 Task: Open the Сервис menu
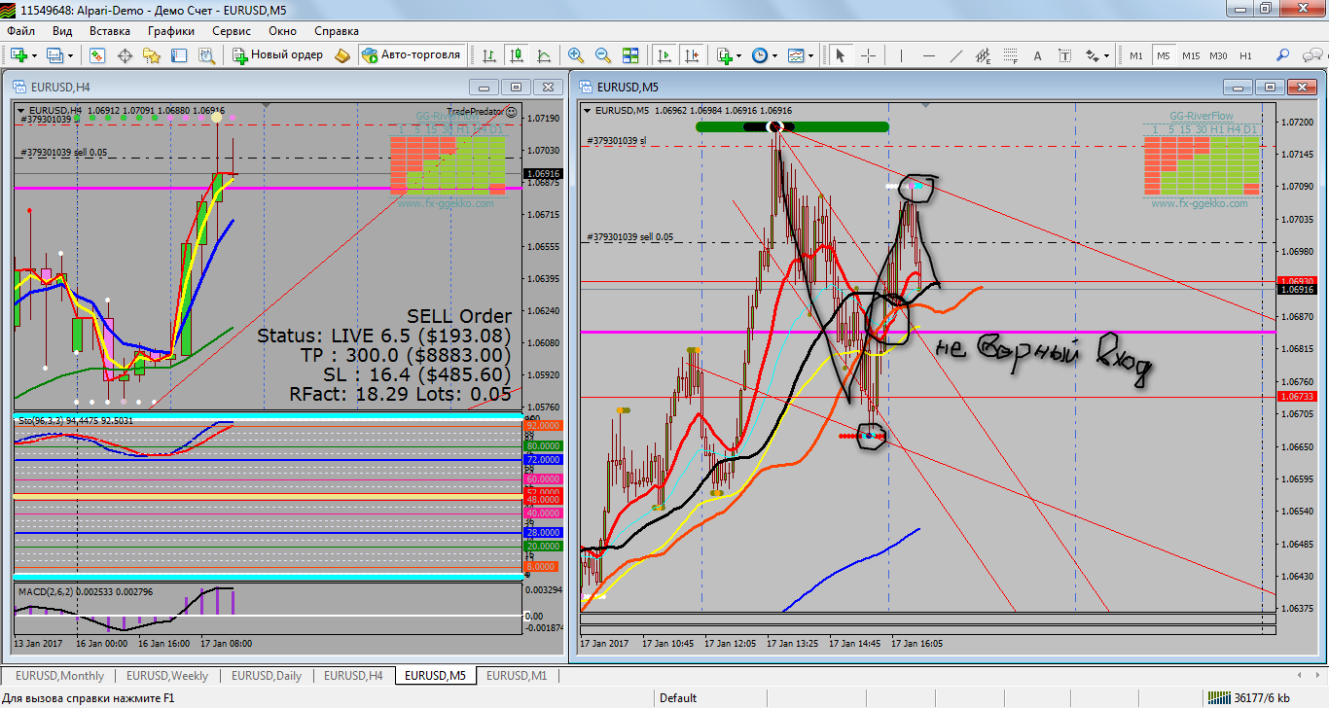coord(232,30)
